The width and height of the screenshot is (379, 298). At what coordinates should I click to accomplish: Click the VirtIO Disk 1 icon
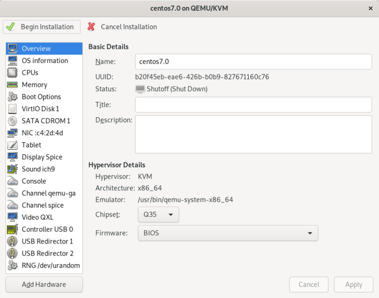pos(13,109)
